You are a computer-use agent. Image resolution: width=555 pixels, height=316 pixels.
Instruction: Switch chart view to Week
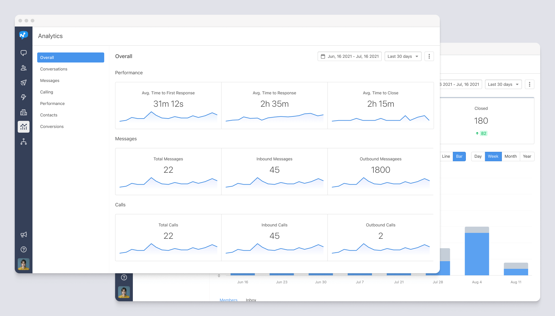tap(493, 156)
